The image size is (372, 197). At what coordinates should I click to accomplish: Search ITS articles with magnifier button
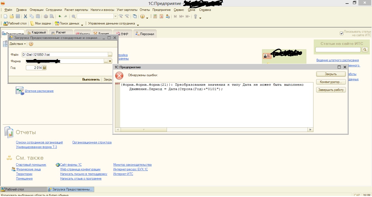(x=365, y=50)
